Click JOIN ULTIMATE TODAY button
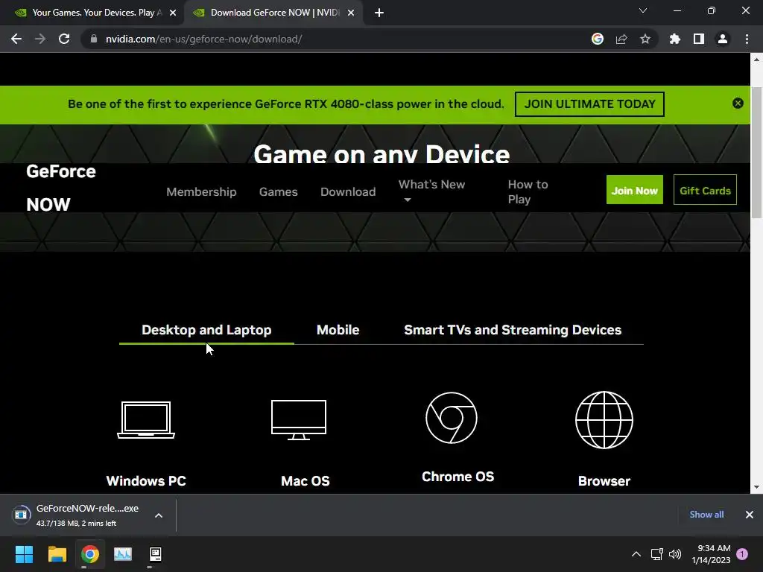The height and width of the screenshot is (572, 763). point(589,104)
